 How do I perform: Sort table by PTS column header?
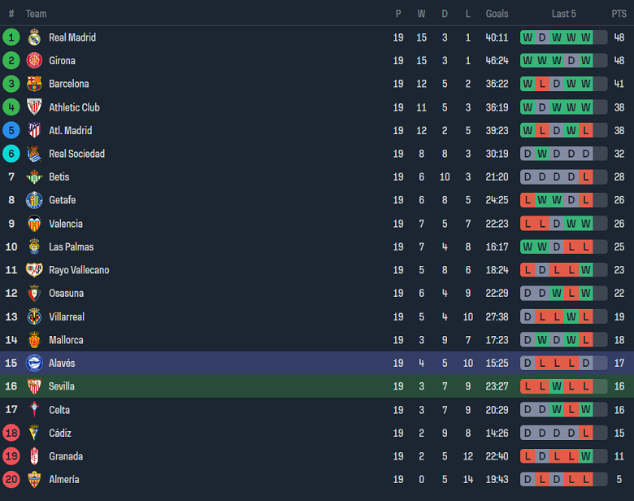(619, 14)
